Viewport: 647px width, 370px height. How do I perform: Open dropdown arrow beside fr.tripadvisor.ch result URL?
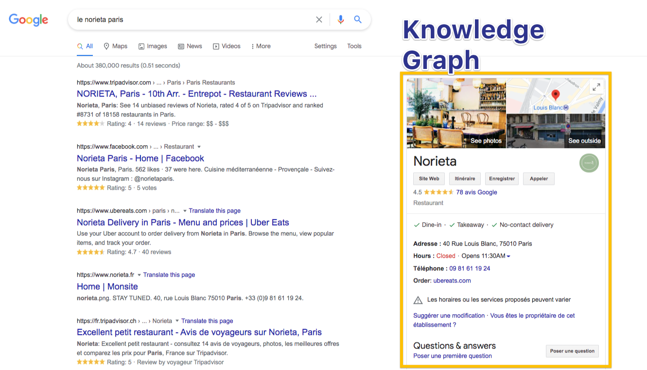point(177,321)
